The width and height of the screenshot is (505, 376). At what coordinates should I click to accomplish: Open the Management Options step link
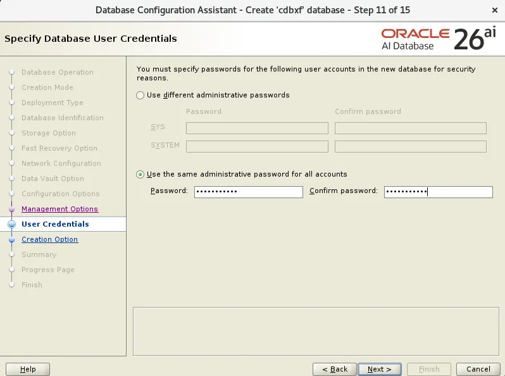60,209
